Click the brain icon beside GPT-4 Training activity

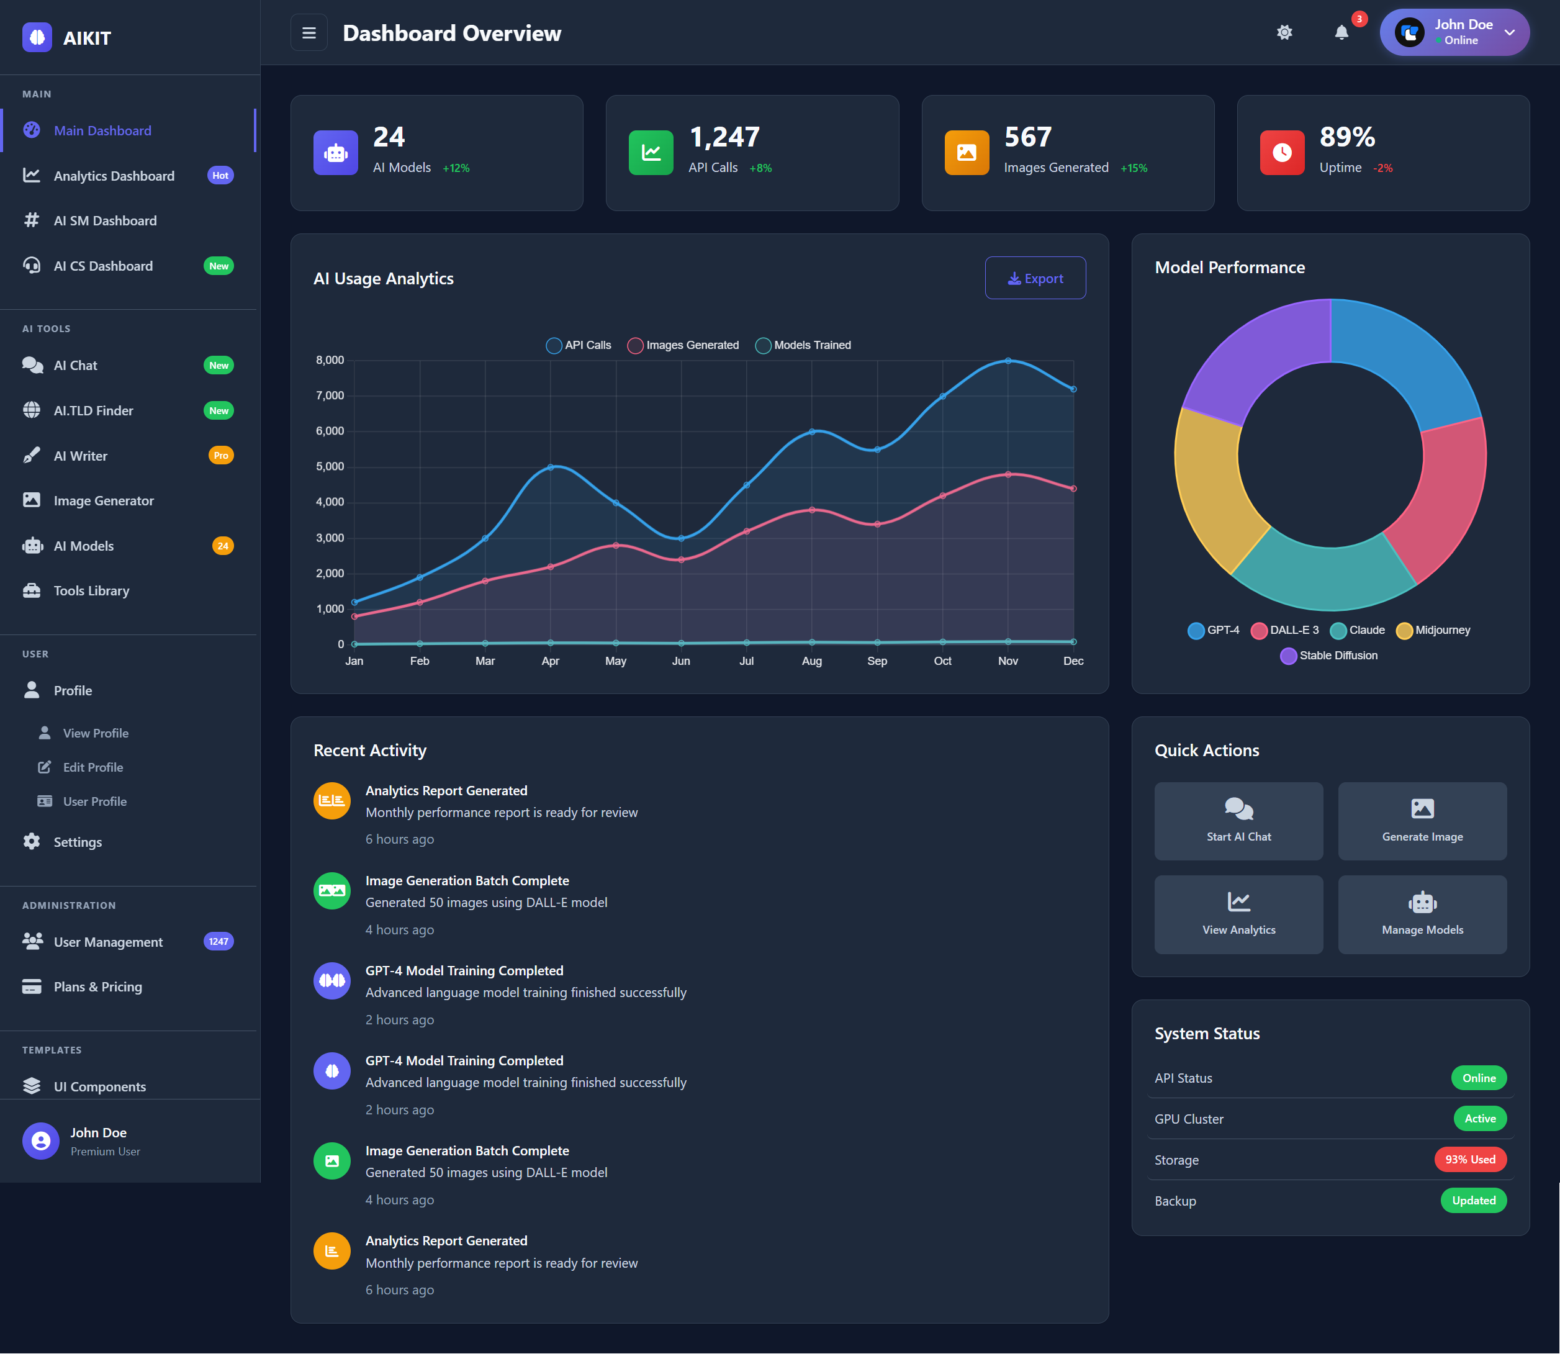tap(331, 1070)
